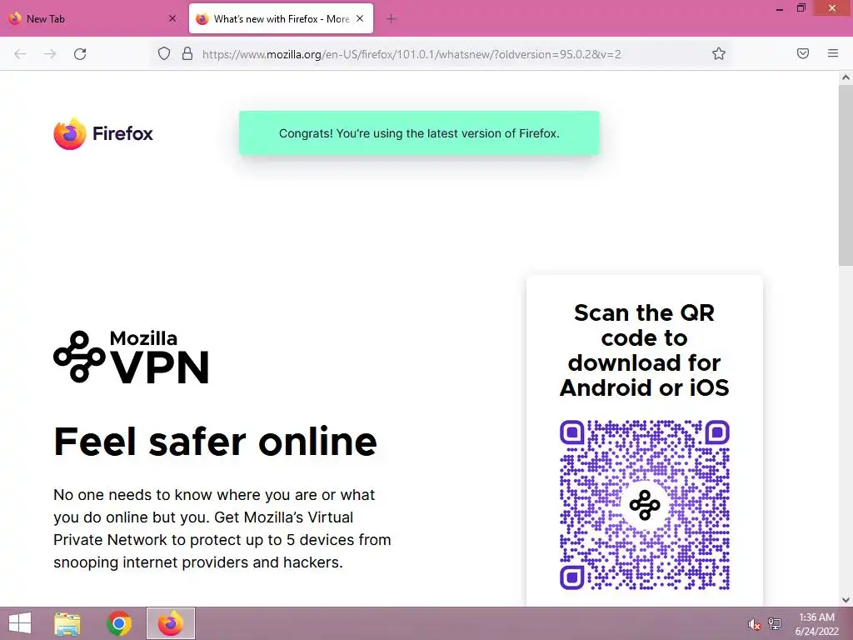Launch Chrome from the taskbar
Image resolution: width=853 pixels, height=640 pixels.
[119, 623]
